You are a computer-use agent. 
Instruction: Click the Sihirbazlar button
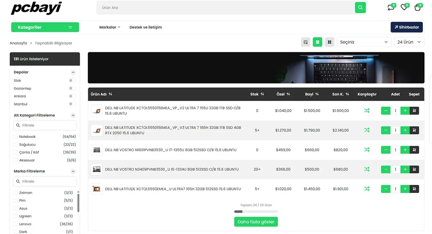coord(406,27)
